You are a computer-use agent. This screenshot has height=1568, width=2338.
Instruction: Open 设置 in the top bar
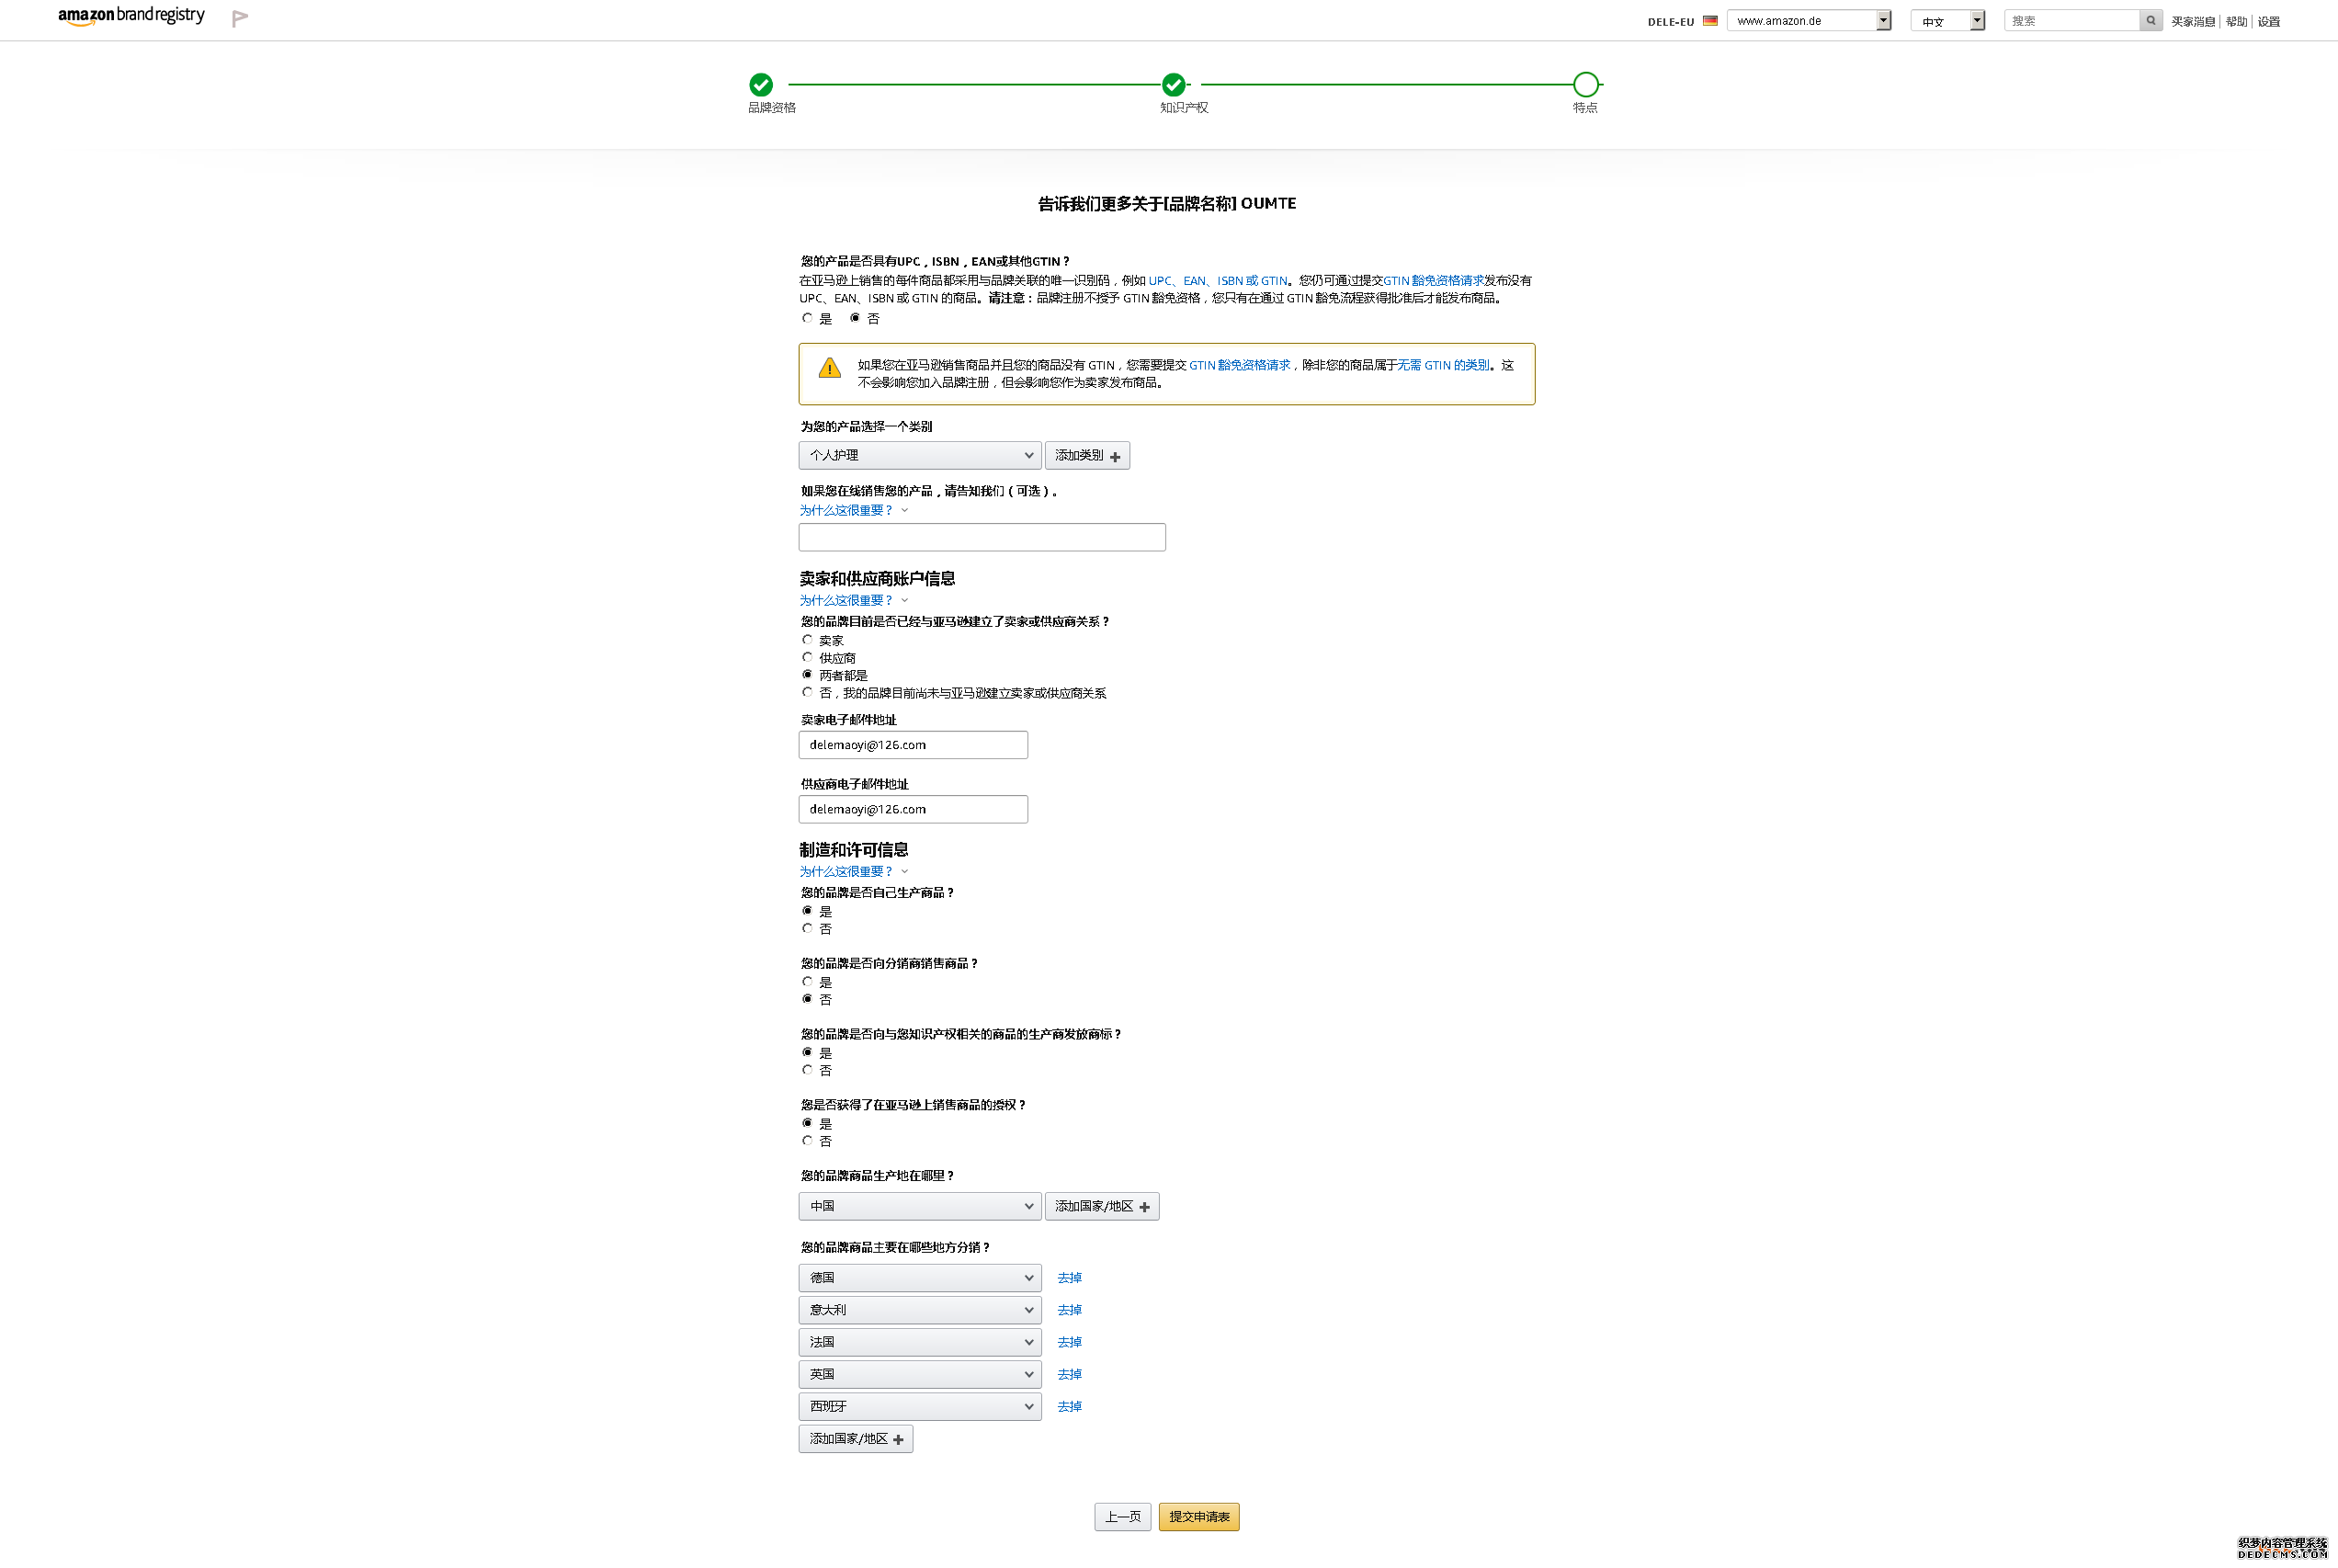pos(2269,21)
